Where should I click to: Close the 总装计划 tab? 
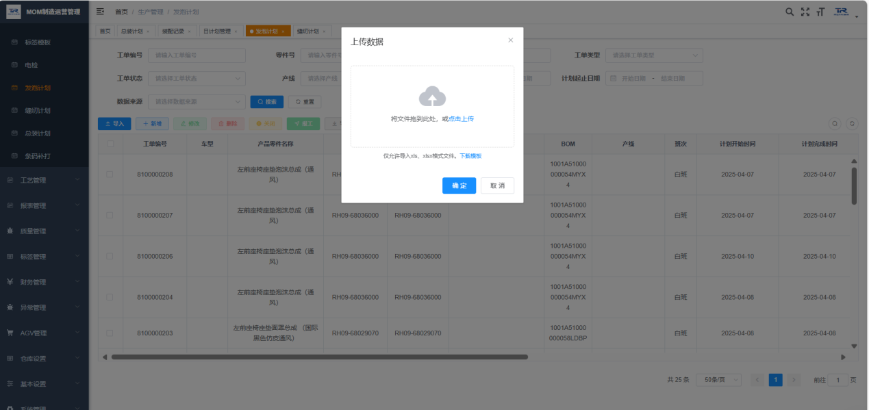click(148, 31)
